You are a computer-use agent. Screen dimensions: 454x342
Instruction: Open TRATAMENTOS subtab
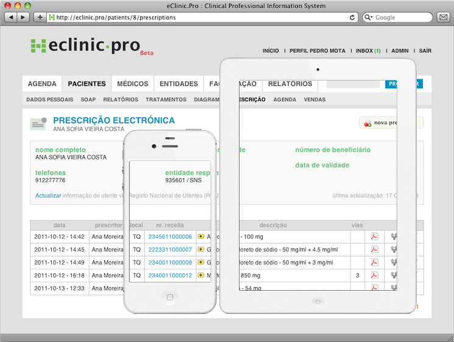point(166,99)
